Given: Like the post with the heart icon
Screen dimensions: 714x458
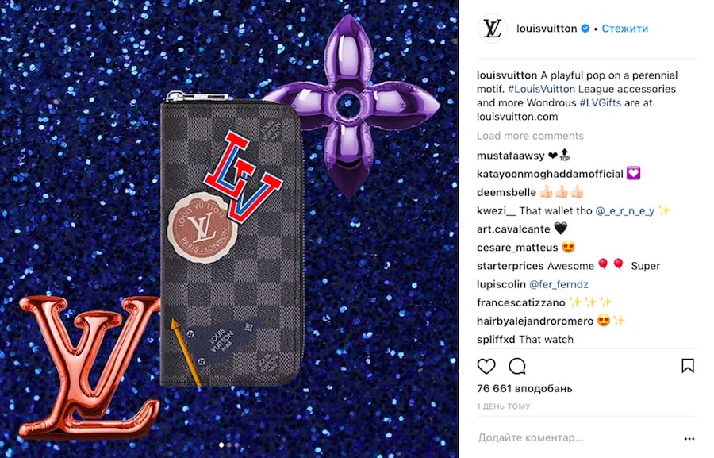Looking at the screenshot, I should coord(486,366).
